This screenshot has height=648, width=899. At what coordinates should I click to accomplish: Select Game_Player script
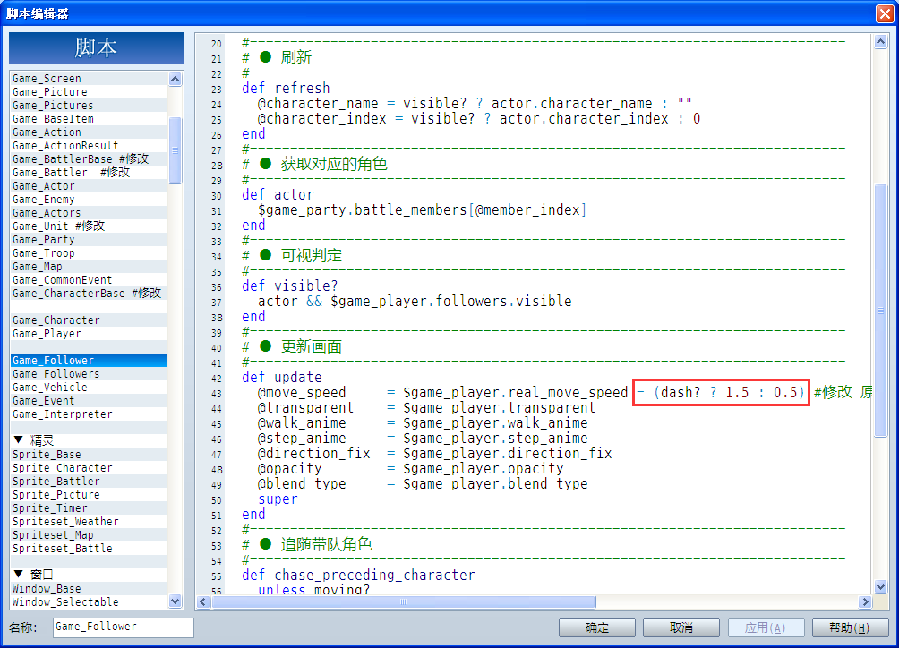click(x=89, y=334)
